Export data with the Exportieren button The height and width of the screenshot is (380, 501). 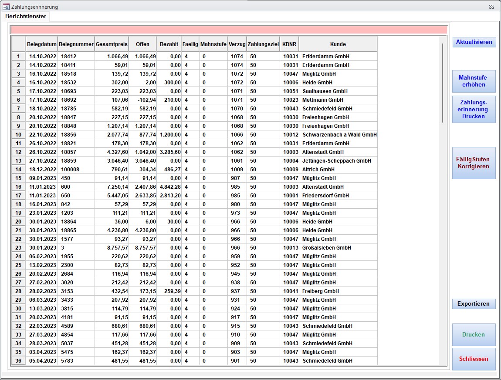(474, 304)
